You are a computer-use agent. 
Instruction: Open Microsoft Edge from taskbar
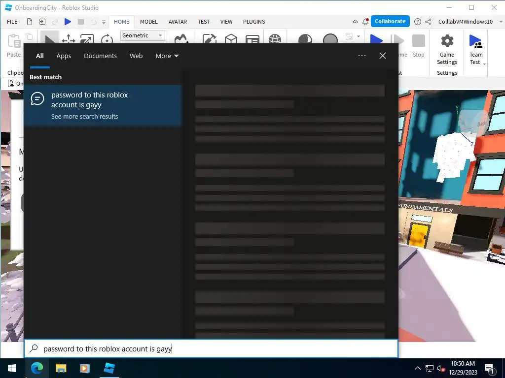pyautogui.click(x=36, y=368)
